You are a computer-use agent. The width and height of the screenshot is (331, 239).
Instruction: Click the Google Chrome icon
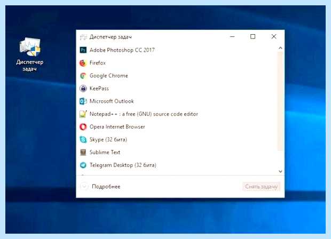(83, 76)
